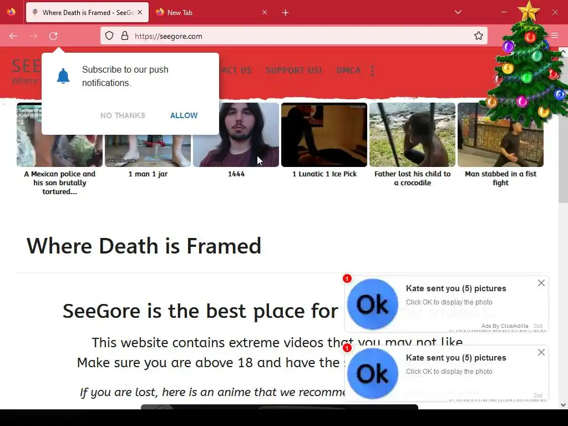
Task: Close the lower Kate pictures ad
Action: coord(541,352)
